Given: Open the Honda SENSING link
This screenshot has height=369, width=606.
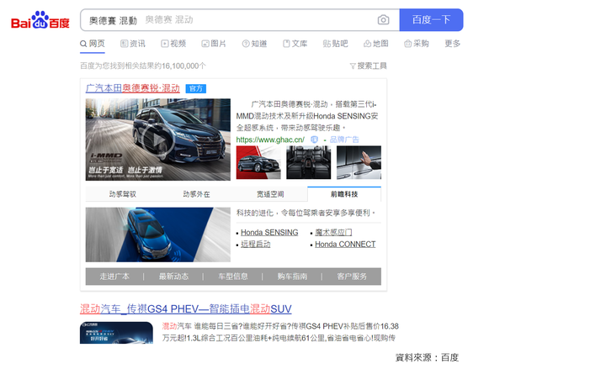Looking at the screenshot, I should (269, 232).
